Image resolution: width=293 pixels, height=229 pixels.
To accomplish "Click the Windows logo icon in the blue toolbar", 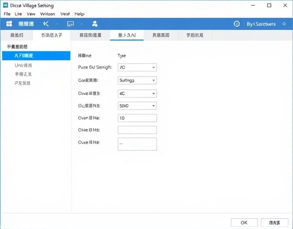I will (9, 24).
